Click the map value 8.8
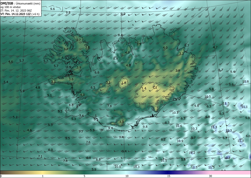Viewport: 251px width, 178px height. (x=98, y=159)
